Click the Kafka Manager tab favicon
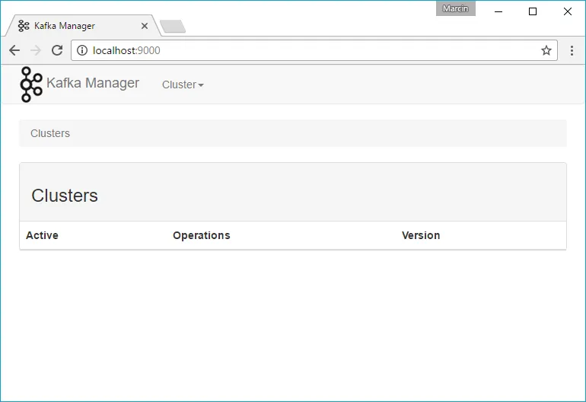The width and height of the screenshot is (586, 402). coord(24,26)
